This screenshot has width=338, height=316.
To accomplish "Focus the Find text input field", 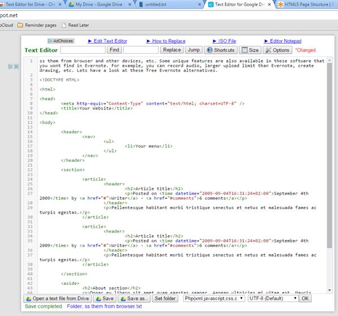I will click(x=83, y=50).
